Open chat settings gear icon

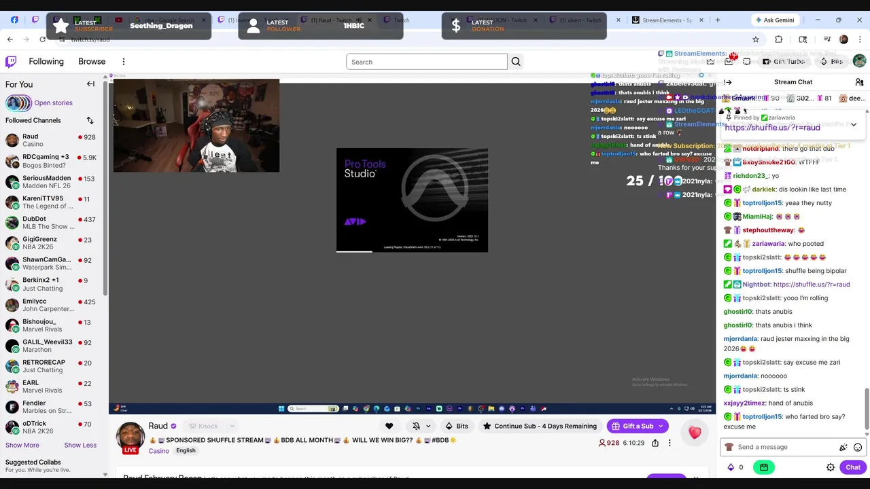click(x=831, y=467)
